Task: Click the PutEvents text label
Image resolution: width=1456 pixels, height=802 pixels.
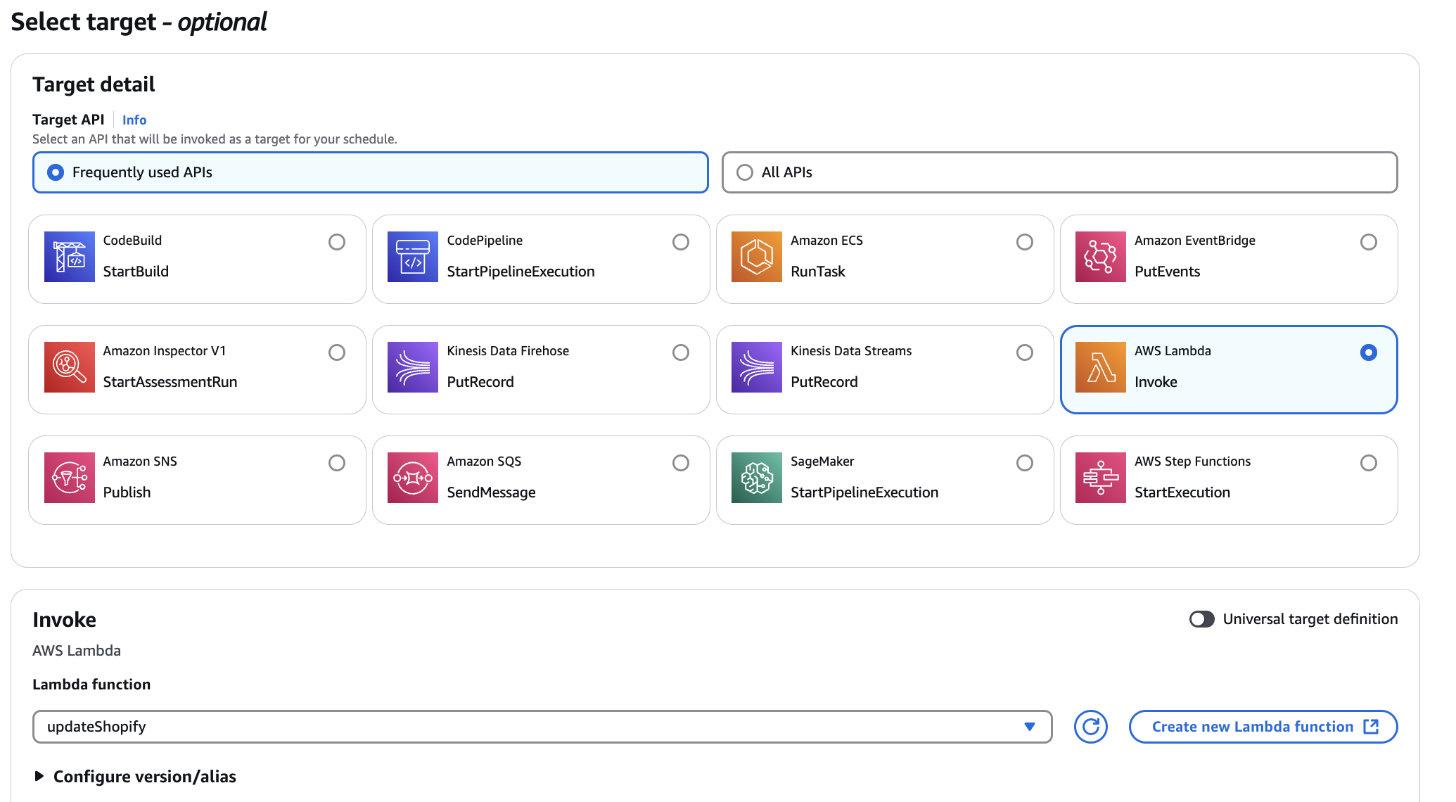Action: [1168, 272]
